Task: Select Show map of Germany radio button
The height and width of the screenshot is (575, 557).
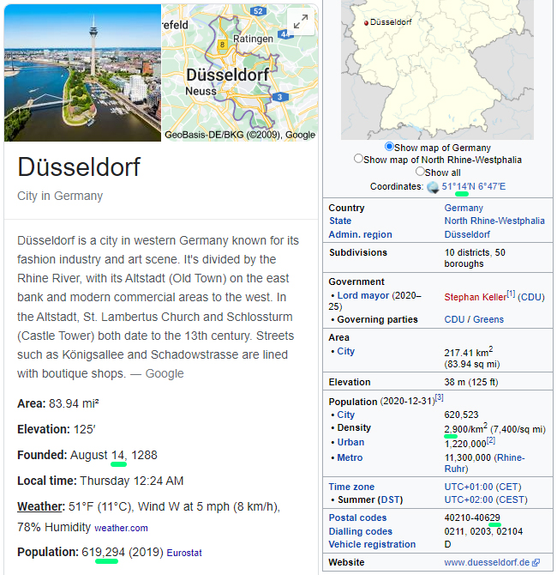Action: [x=389, y=146]
